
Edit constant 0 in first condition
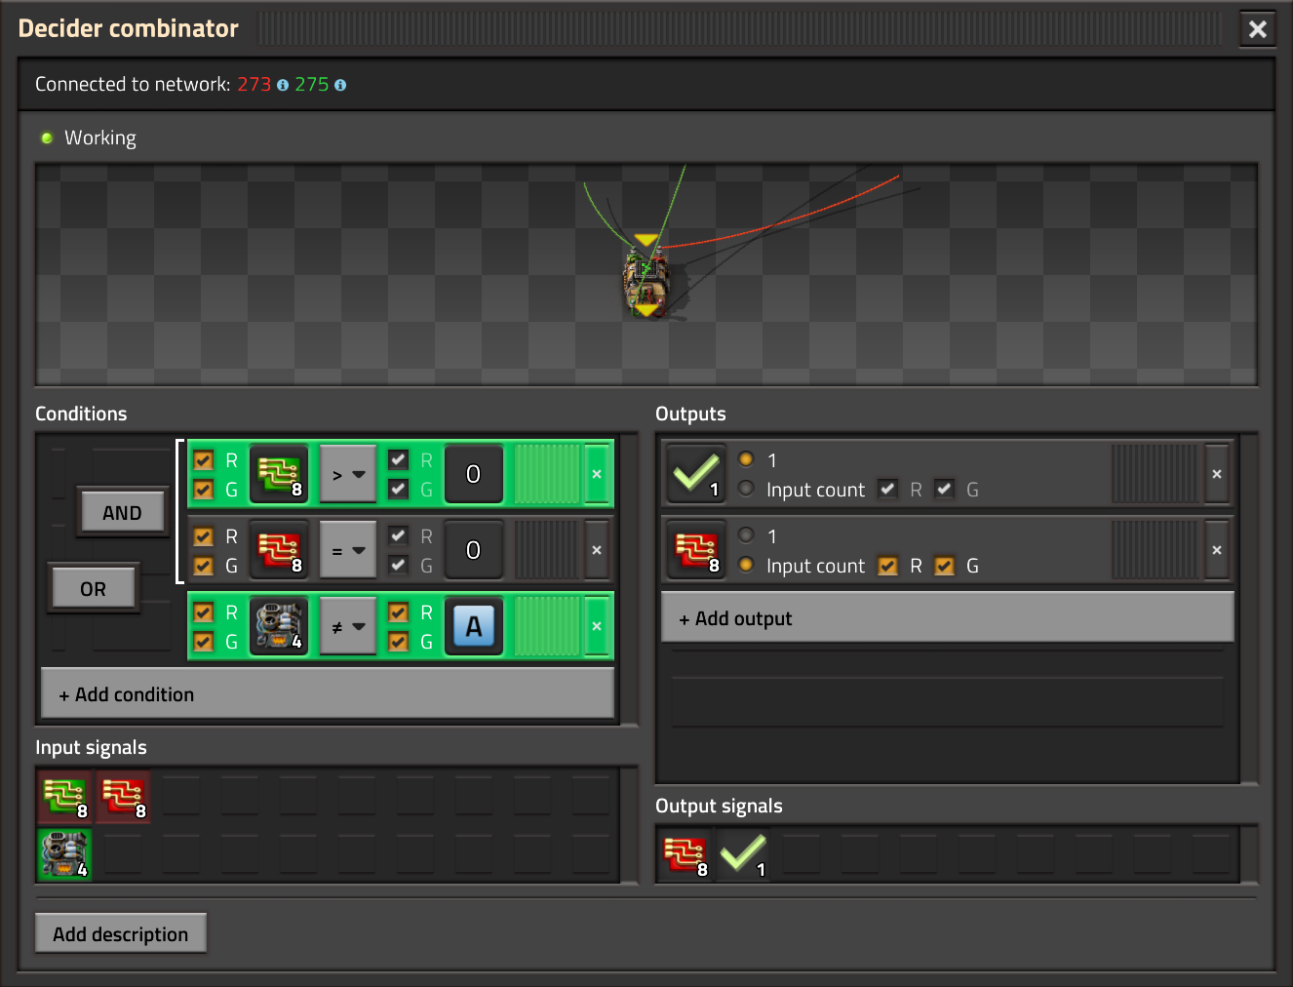click(474, 474)
